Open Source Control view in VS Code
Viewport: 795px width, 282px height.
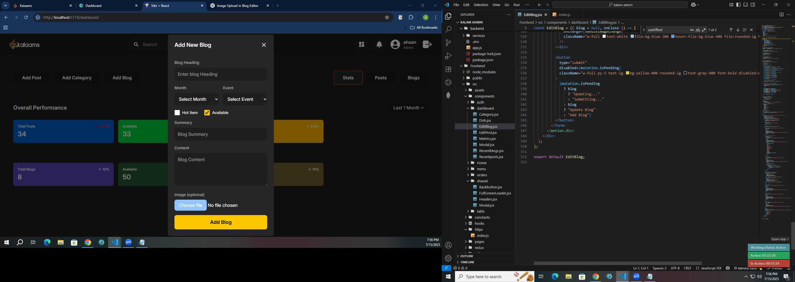pyautogui.click(x=448, y=43)
